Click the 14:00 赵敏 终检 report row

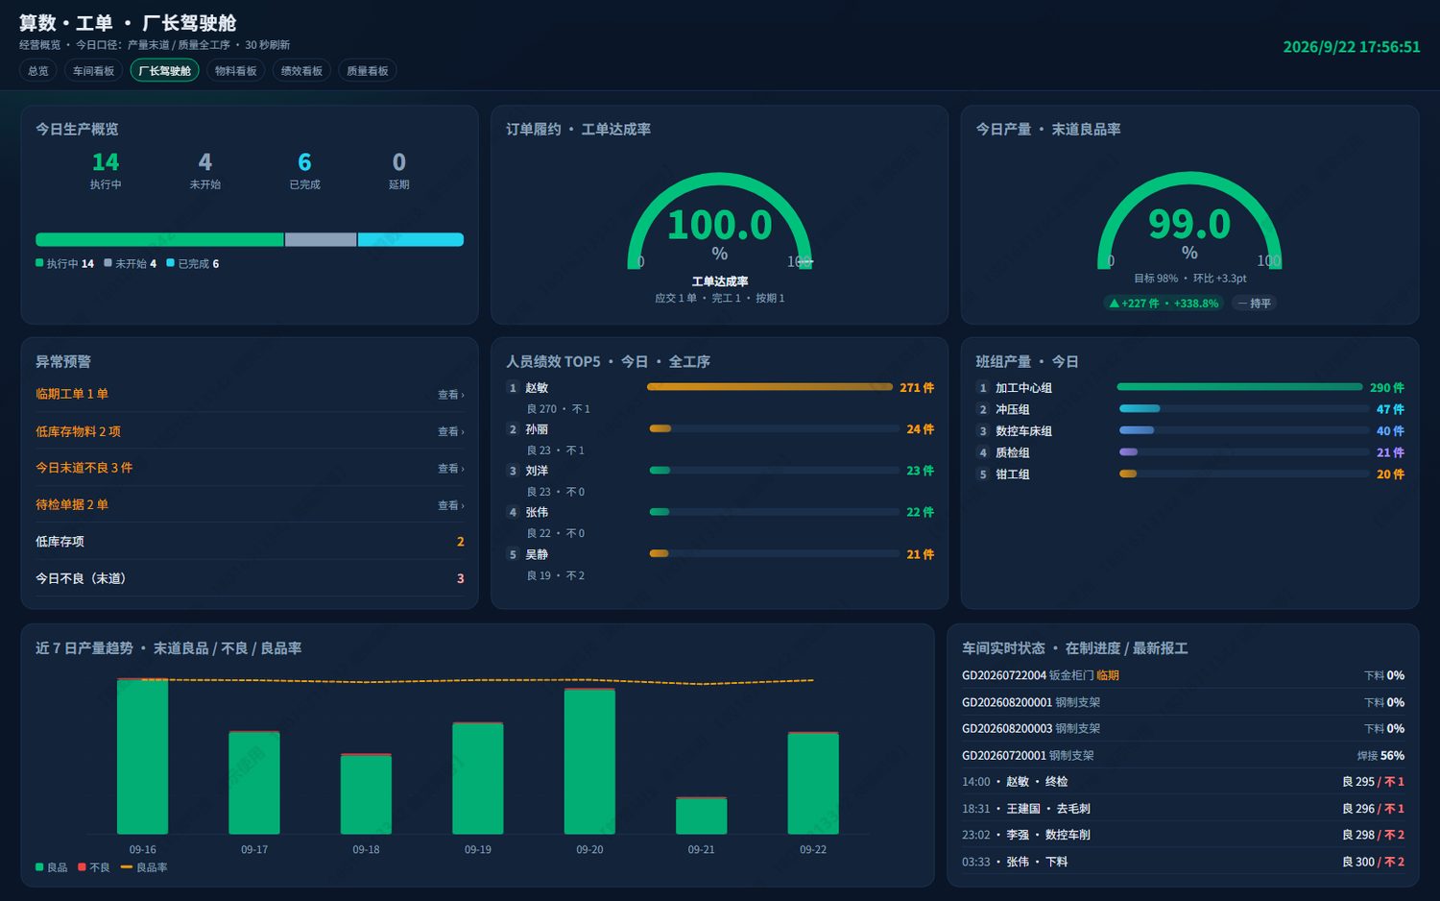[x=1183, y=782]
